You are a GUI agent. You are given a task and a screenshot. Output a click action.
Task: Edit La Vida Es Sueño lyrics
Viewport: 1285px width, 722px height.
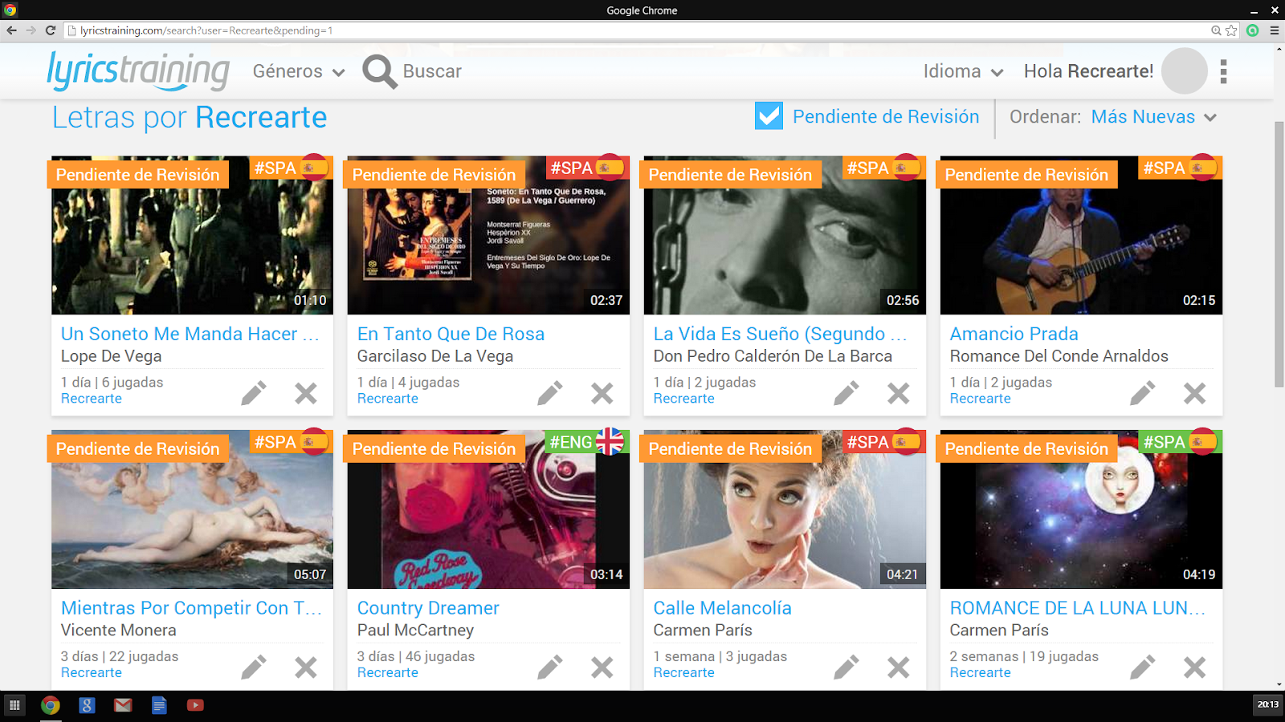click(846, 393)
